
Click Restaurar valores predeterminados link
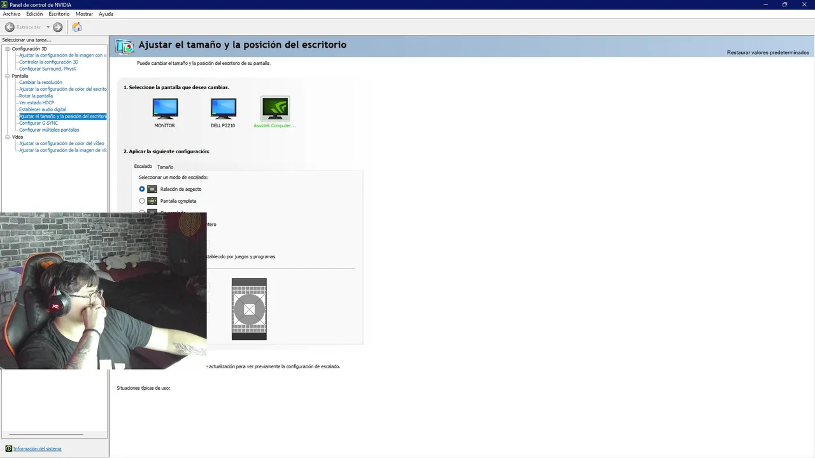tap(768, 52)
